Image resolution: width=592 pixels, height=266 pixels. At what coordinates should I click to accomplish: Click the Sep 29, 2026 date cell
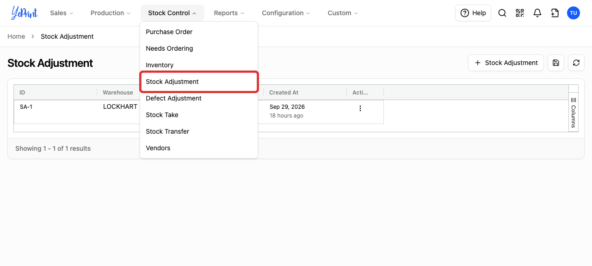coord(287,106)
